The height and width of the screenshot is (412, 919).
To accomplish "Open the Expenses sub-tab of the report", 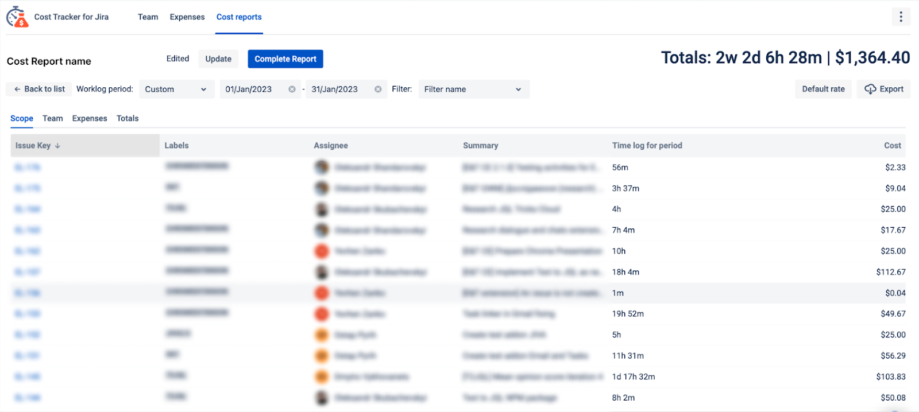I will tap(90, 119).
